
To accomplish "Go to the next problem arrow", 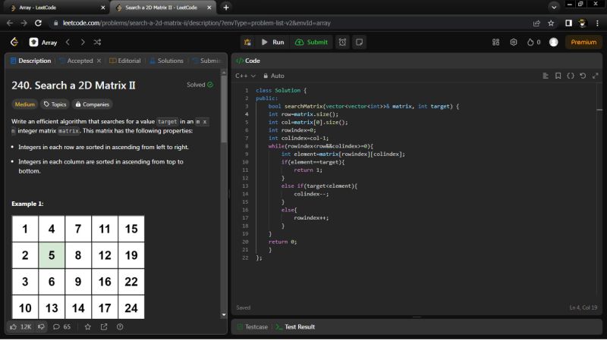I will [x=83, y=42].
